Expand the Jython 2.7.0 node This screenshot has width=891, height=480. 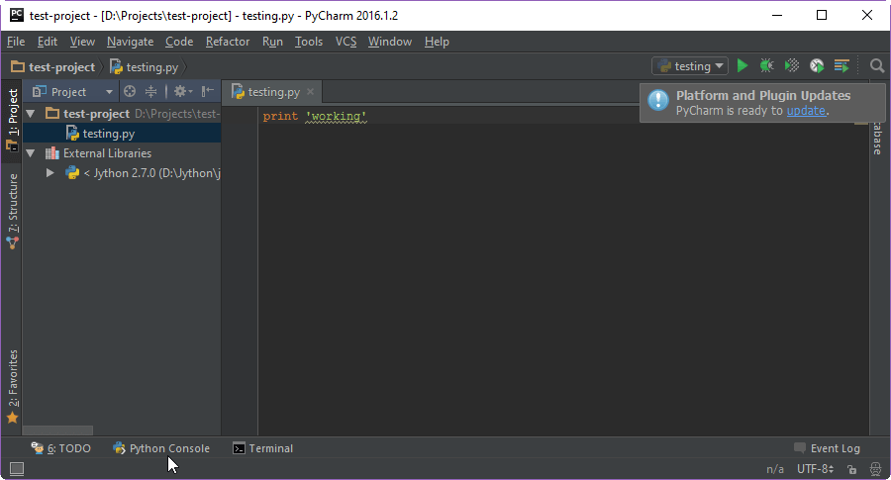pos(50,172)
